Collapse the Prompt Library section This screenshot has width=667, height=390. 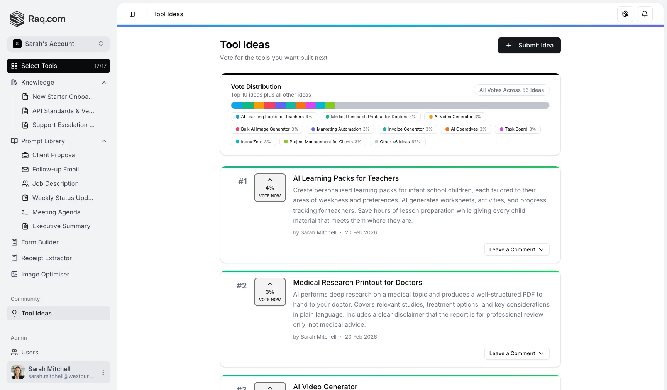[x=104, y=141]
